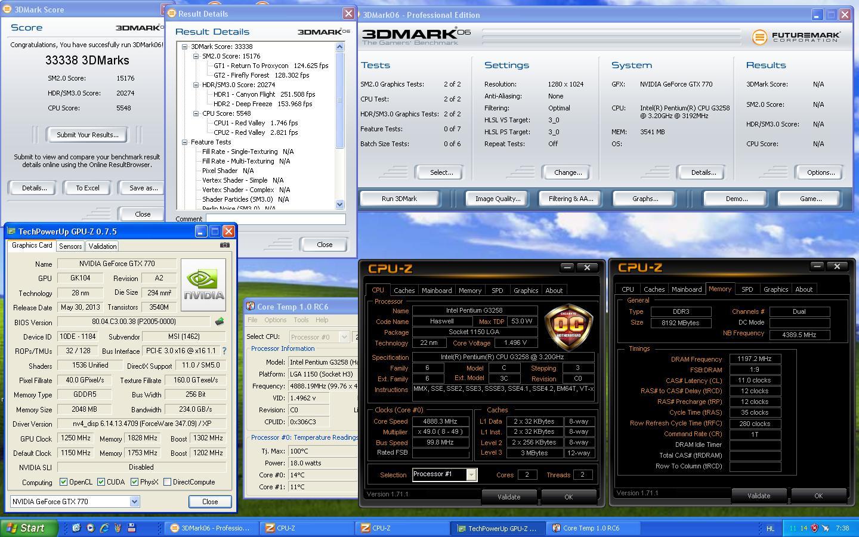Click the floppy disk quick launch icon
This screenshot has width=859, height=537.
pyautogui.click(x=132, y=528)
